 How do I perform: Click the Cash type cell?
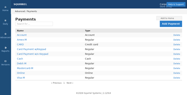tap(88, 59)
